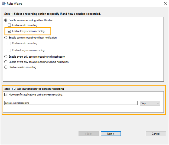
Task: Toggle Hide specific applications during screen recording
Action: (6, 95)
